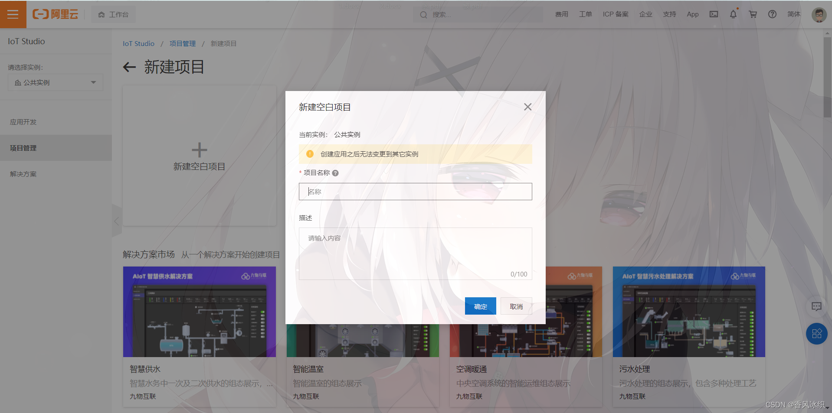Click the 新建空白项目 plus card
Viewport: 832px width, 413px height.
pos(200,156)
